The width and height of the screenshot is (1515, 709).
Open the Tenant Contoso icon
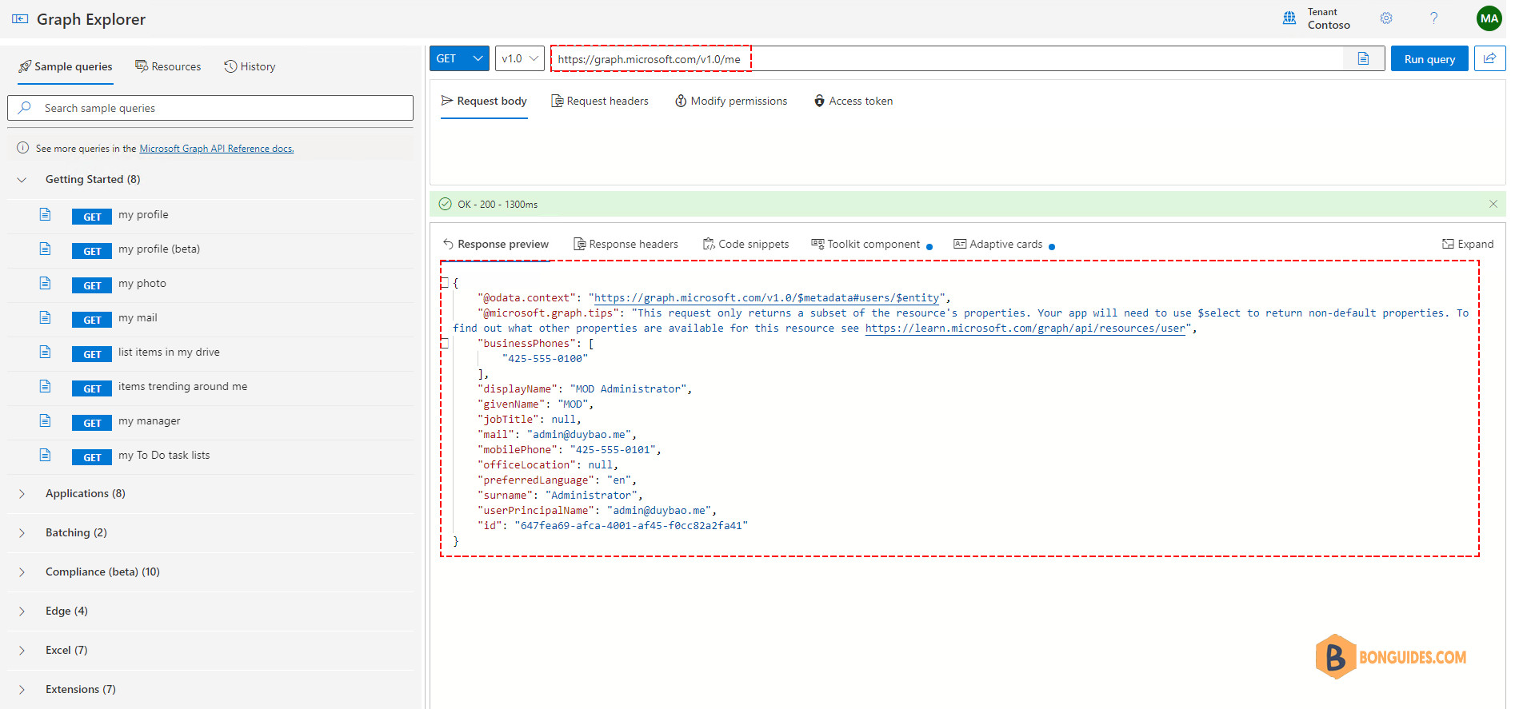1289,18
